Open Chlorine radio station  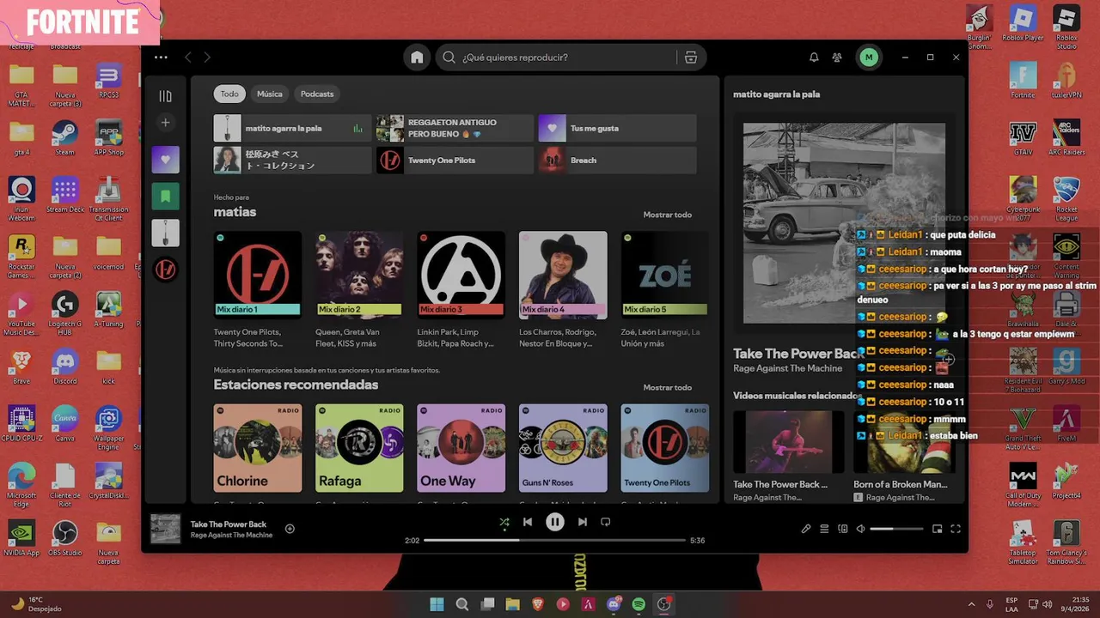(x=258, y=448)
